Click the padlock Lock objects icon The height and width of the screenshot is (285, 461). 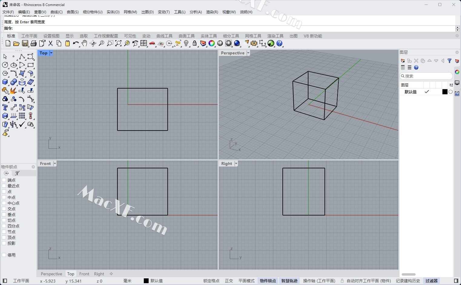coord(195,43)
